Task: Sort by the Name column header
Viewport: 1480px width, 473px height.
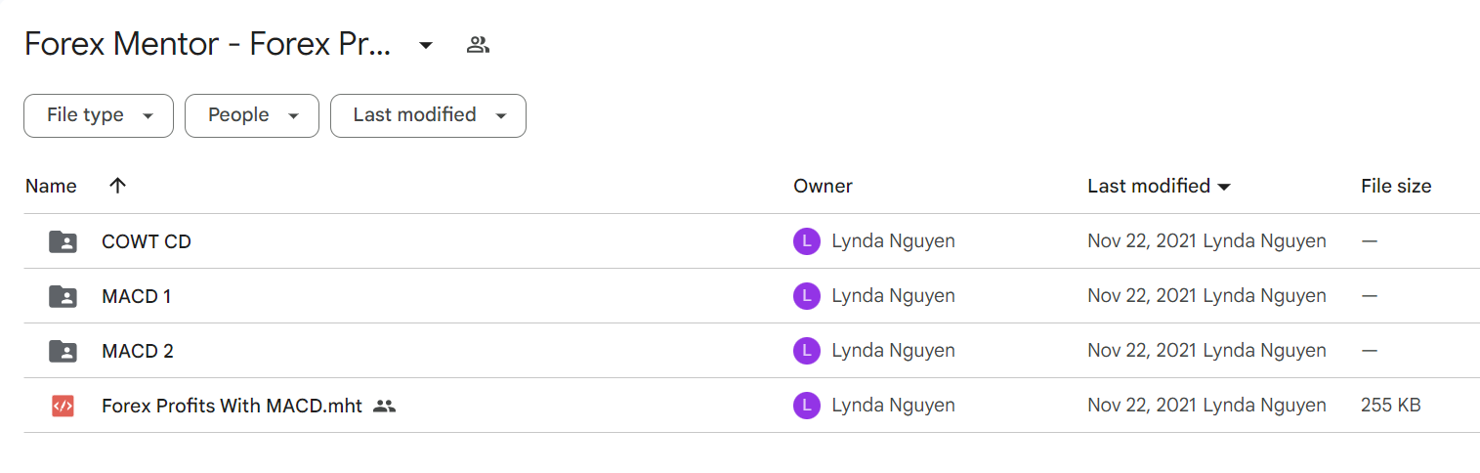Action: tap(51, 186)
